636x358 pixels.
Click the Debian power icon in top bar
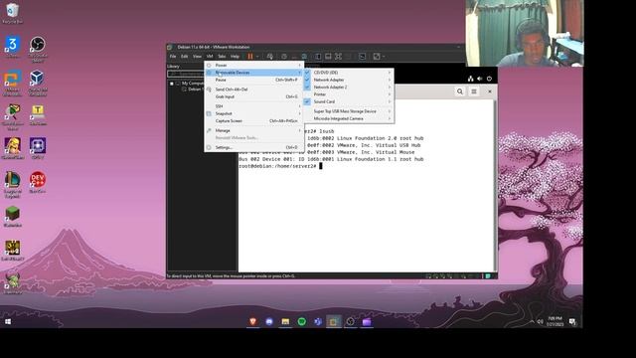click(x=489, y=79)
